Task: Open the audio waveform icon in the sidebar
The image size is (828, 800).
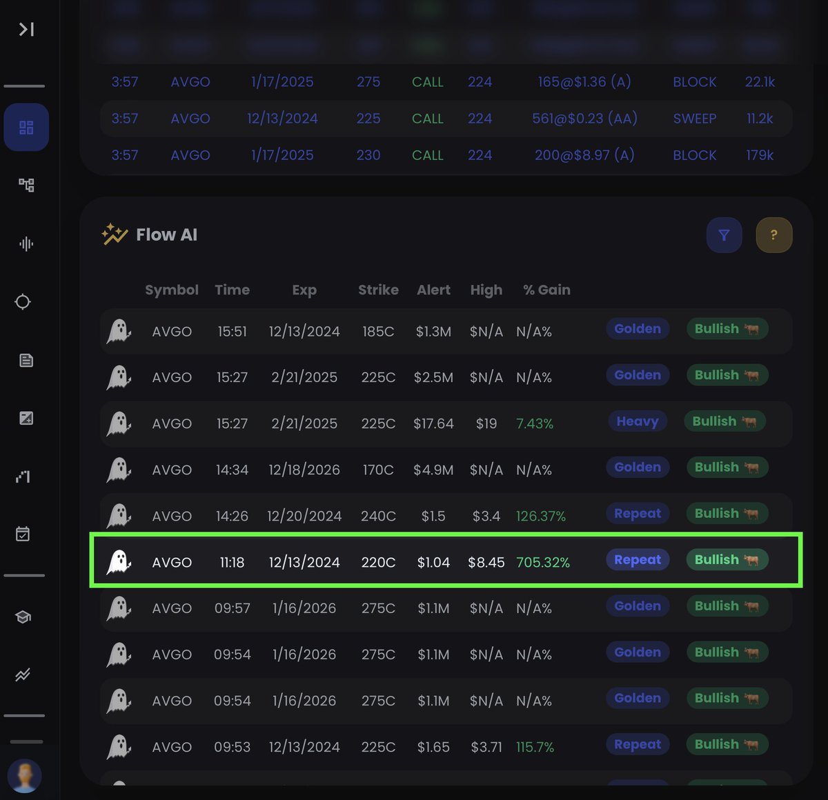Action: (26, 243)
